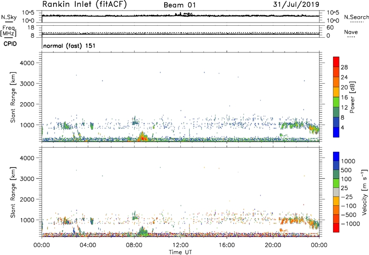Click the red top segment of Power color bar
The width and height of the screenshot is (369, 255).
[336, 62]
